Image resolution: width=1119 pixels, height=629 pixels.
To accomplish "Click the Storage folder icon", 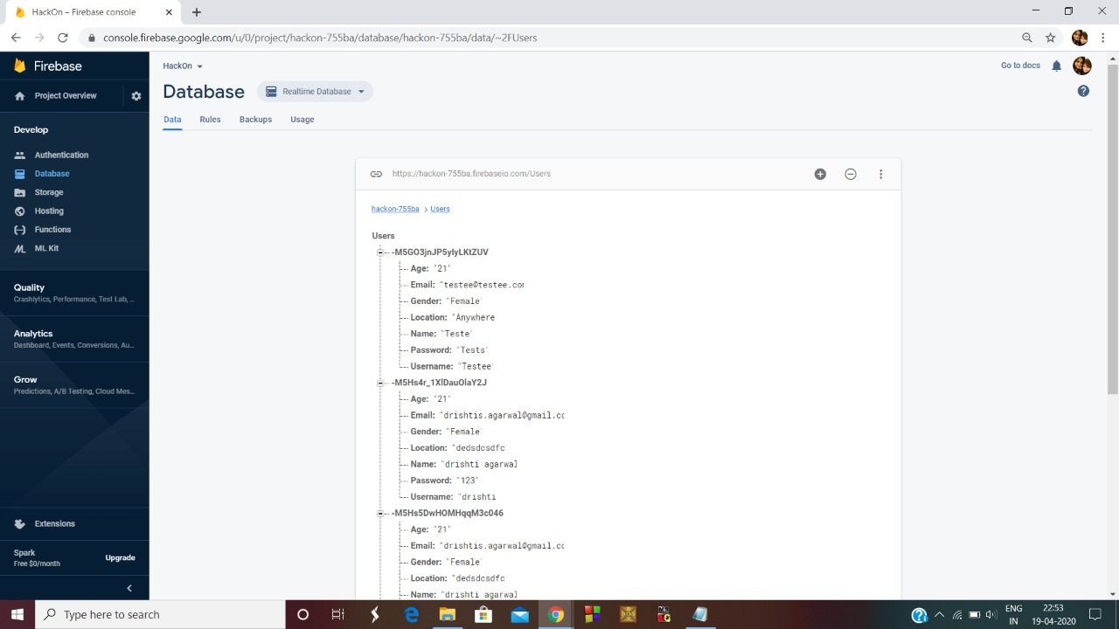I will tap(20, 192).
